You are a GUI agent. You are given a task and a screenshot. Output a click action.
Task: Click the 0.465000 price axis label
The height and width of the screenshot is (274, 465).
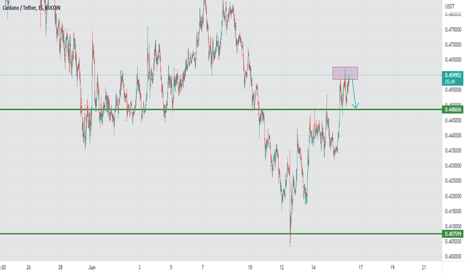point(453,60)
